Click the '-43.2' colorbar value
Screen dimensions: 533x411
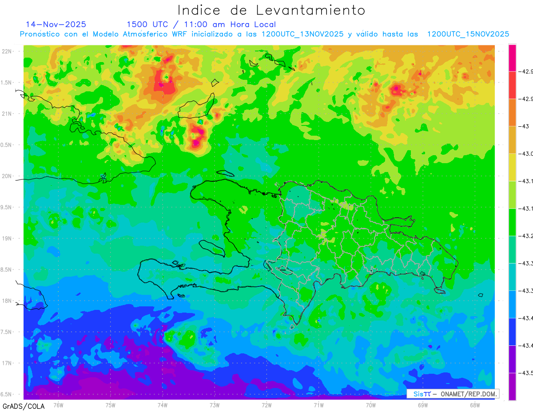[x=526, y=236]
